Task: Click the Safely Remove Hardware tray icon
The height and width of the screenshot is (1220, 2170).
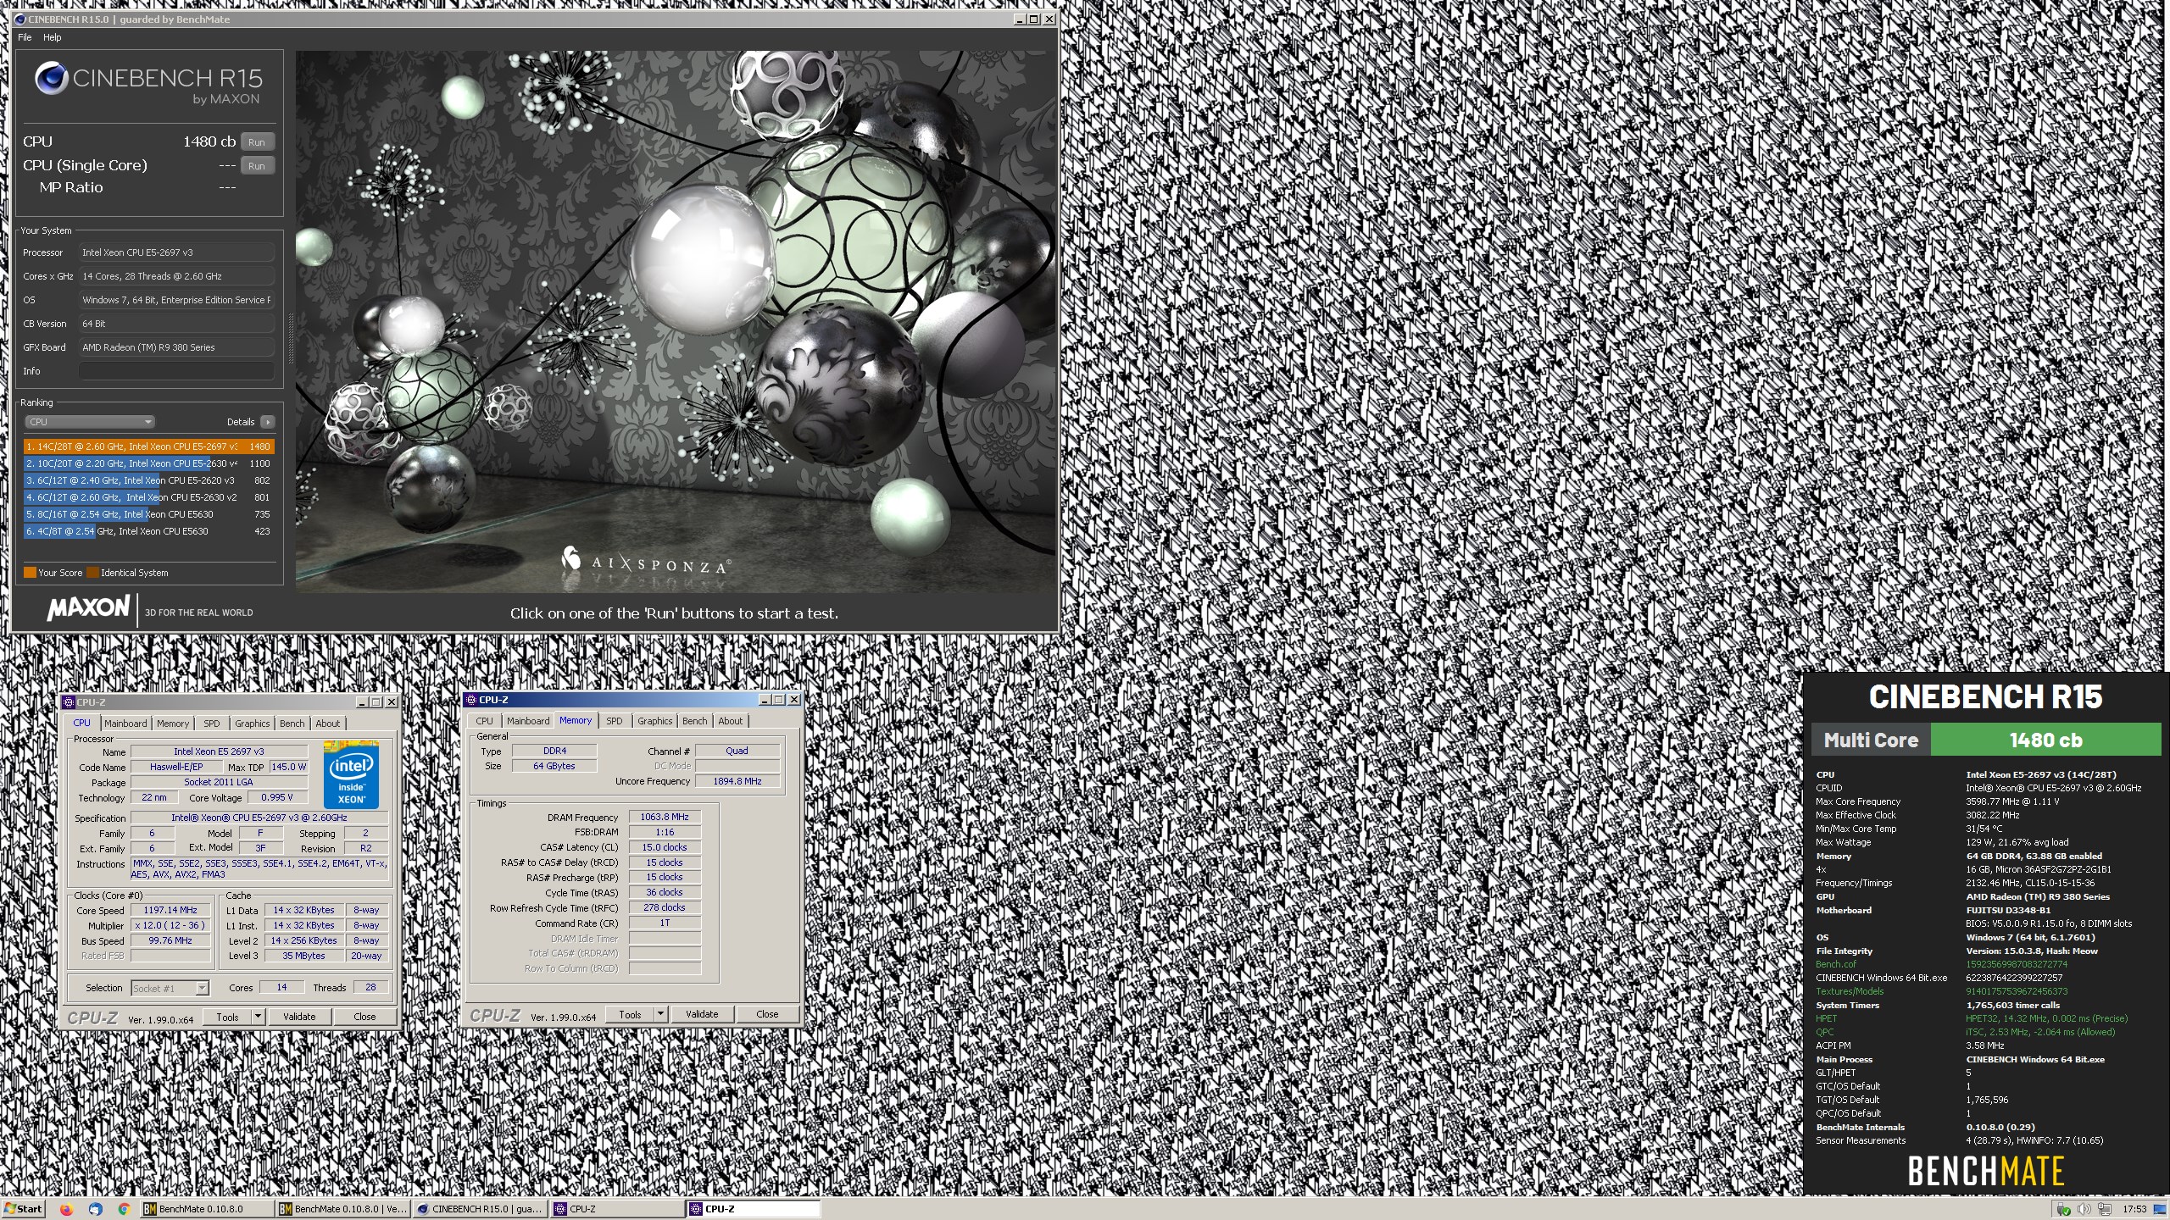Action: click(x=2064, y=1209)
